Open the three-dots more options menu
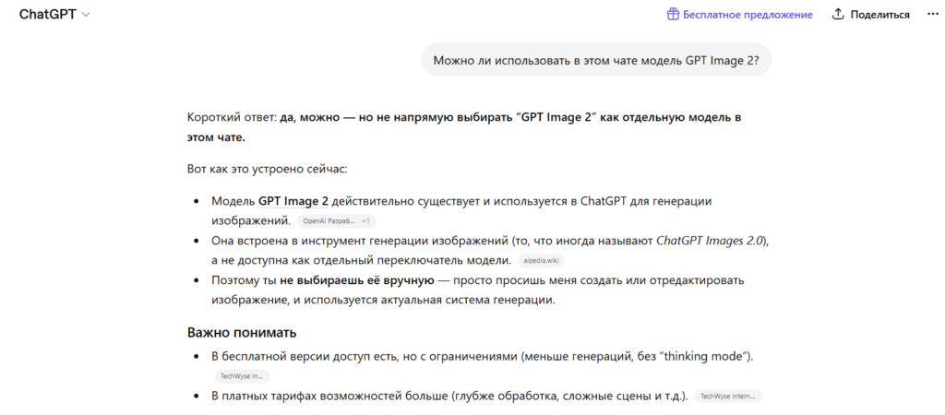 [932, 15]
